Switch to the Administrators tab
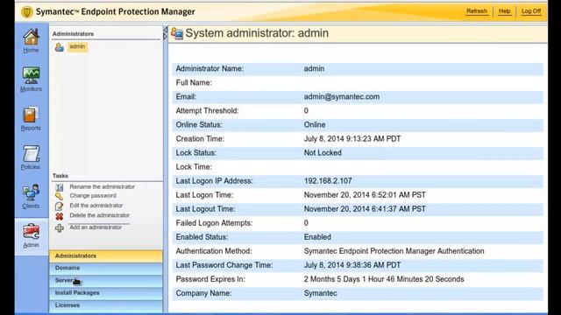 pos(106,256)
